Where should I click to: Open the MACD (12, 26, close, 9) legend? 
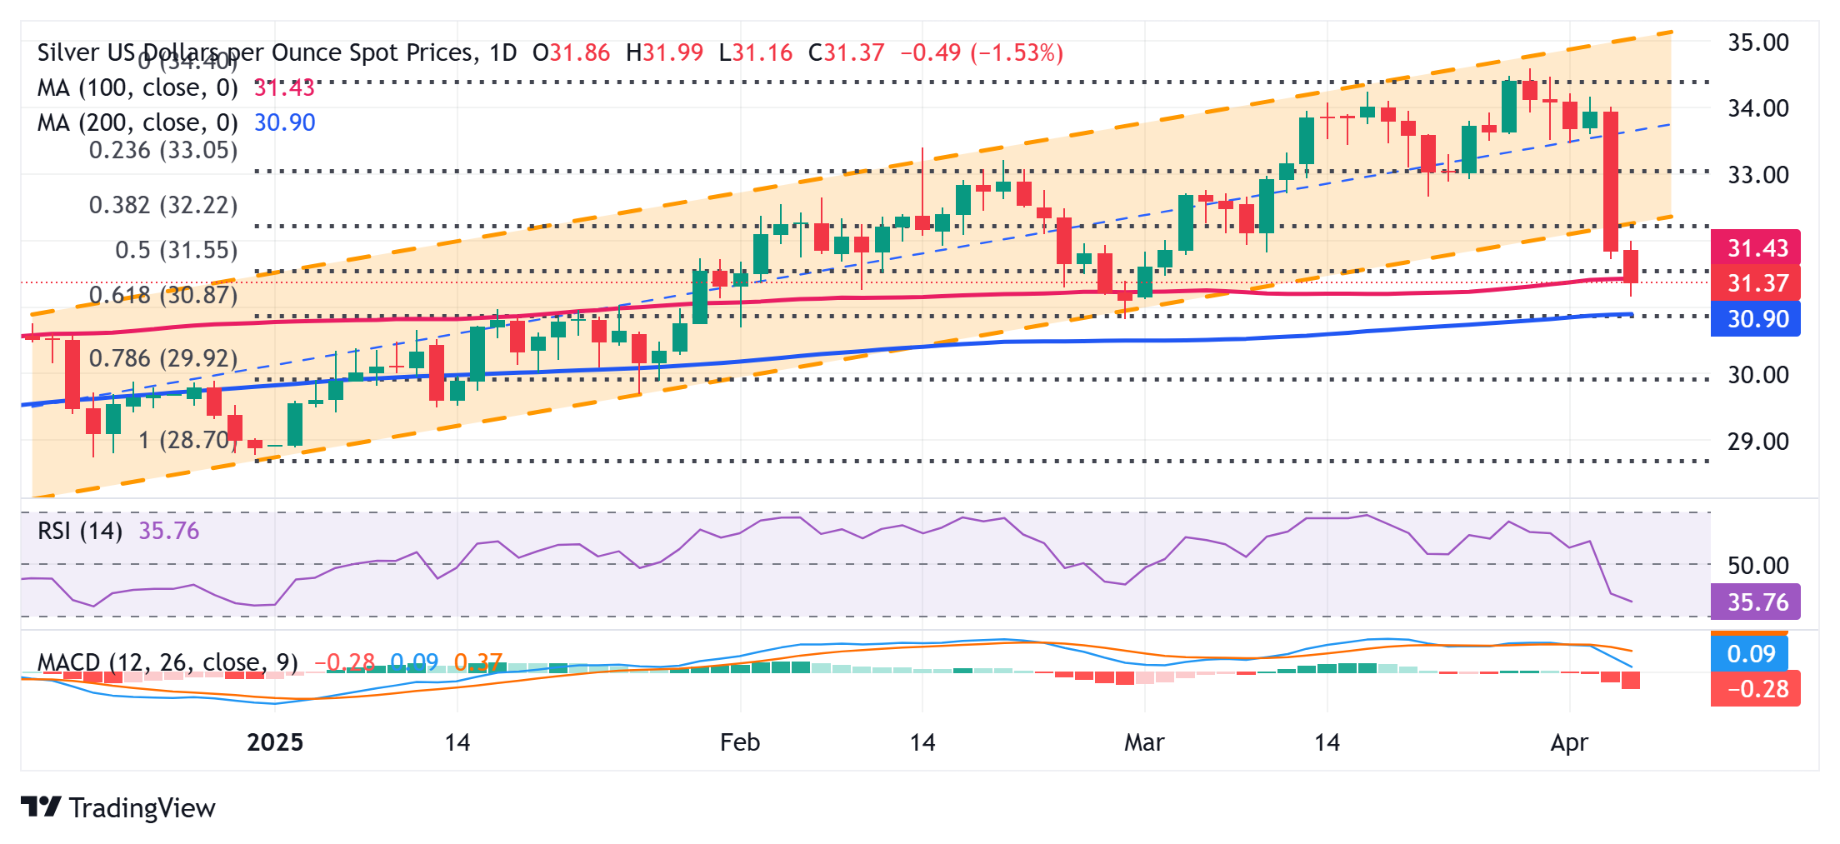pyautogui.click(x=167, y=662)
